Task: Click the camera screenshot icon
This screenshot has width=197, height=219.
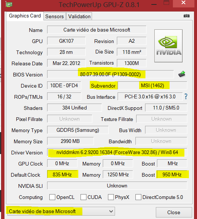Action: coord(187,16)
